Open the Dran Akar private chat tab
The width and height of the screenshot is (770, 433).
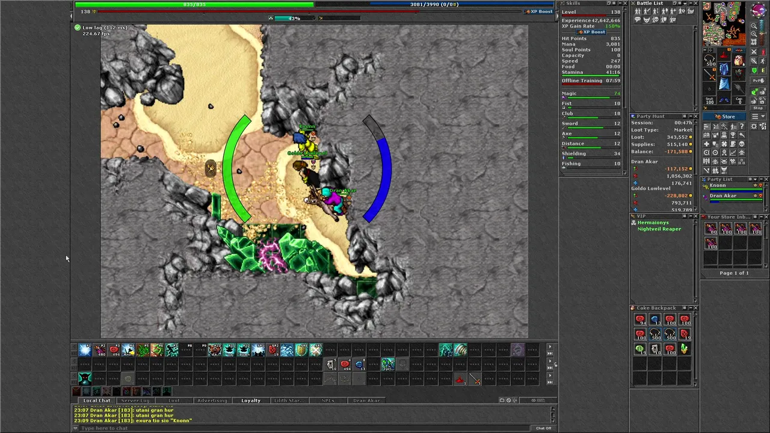pos(366,401)
